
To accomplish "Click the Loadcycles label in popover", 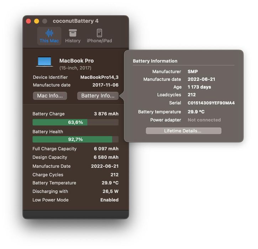I will coord(169,95).
